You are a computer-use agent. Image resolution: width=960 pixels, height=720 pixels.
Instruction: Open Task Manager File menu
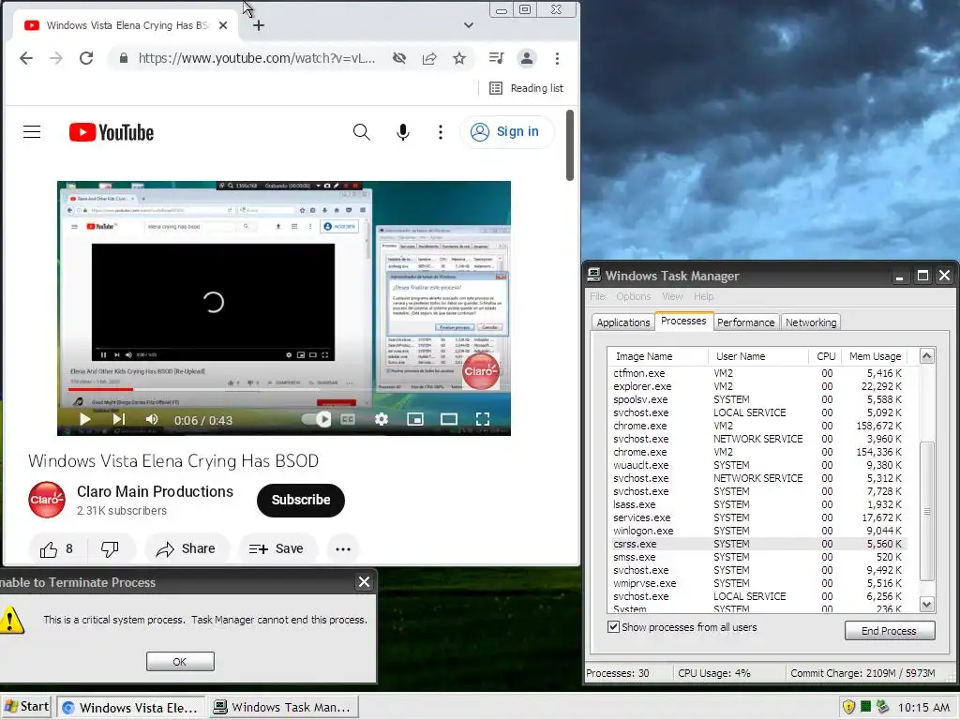tap(597, 296)
